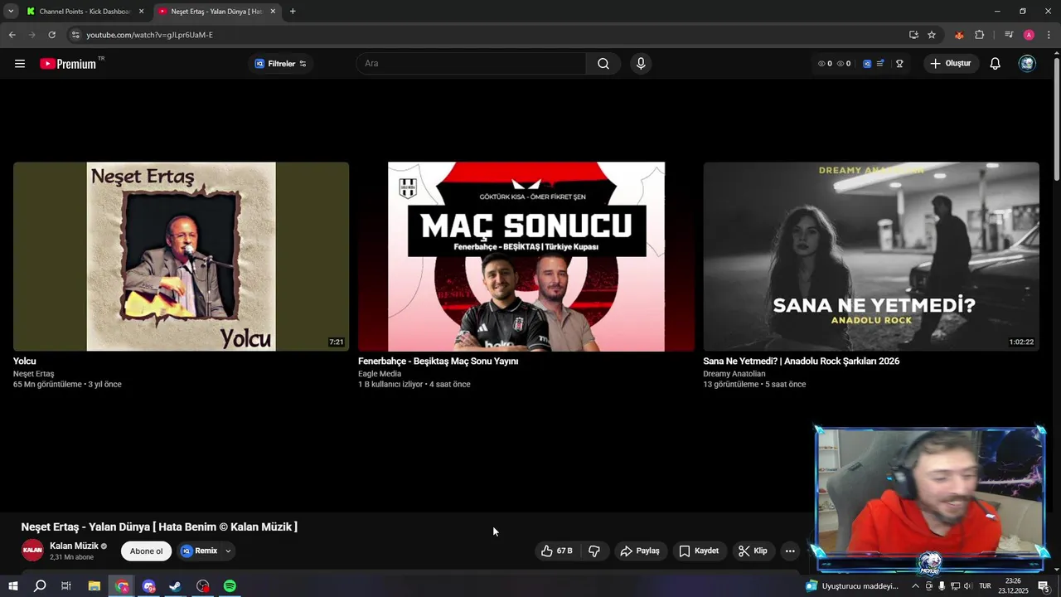Open the tab search dropdown arrow

click(x=11, y=12)
